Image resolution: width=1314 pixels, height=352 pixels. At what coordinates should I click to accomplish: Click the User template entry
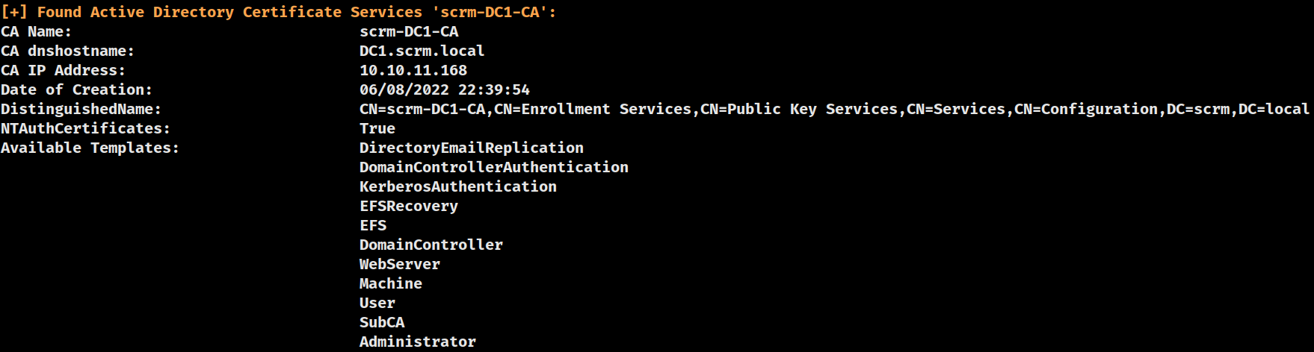377,303
